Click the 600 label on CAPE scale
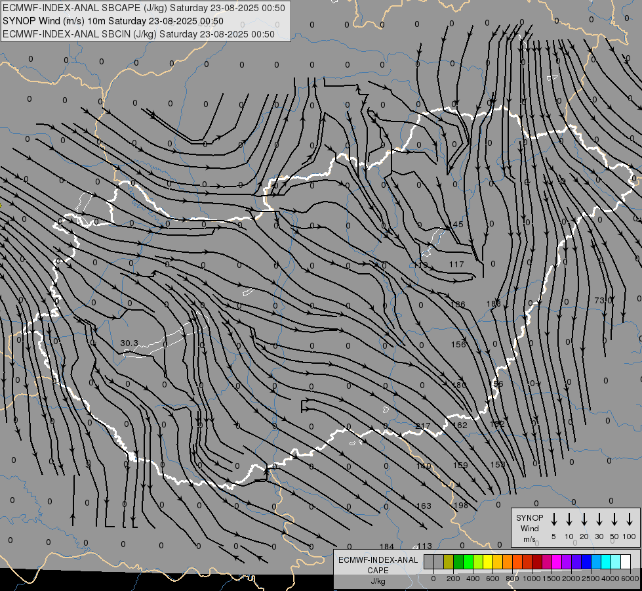Screen dimensions: 642x591 click(x=492, y=579)
